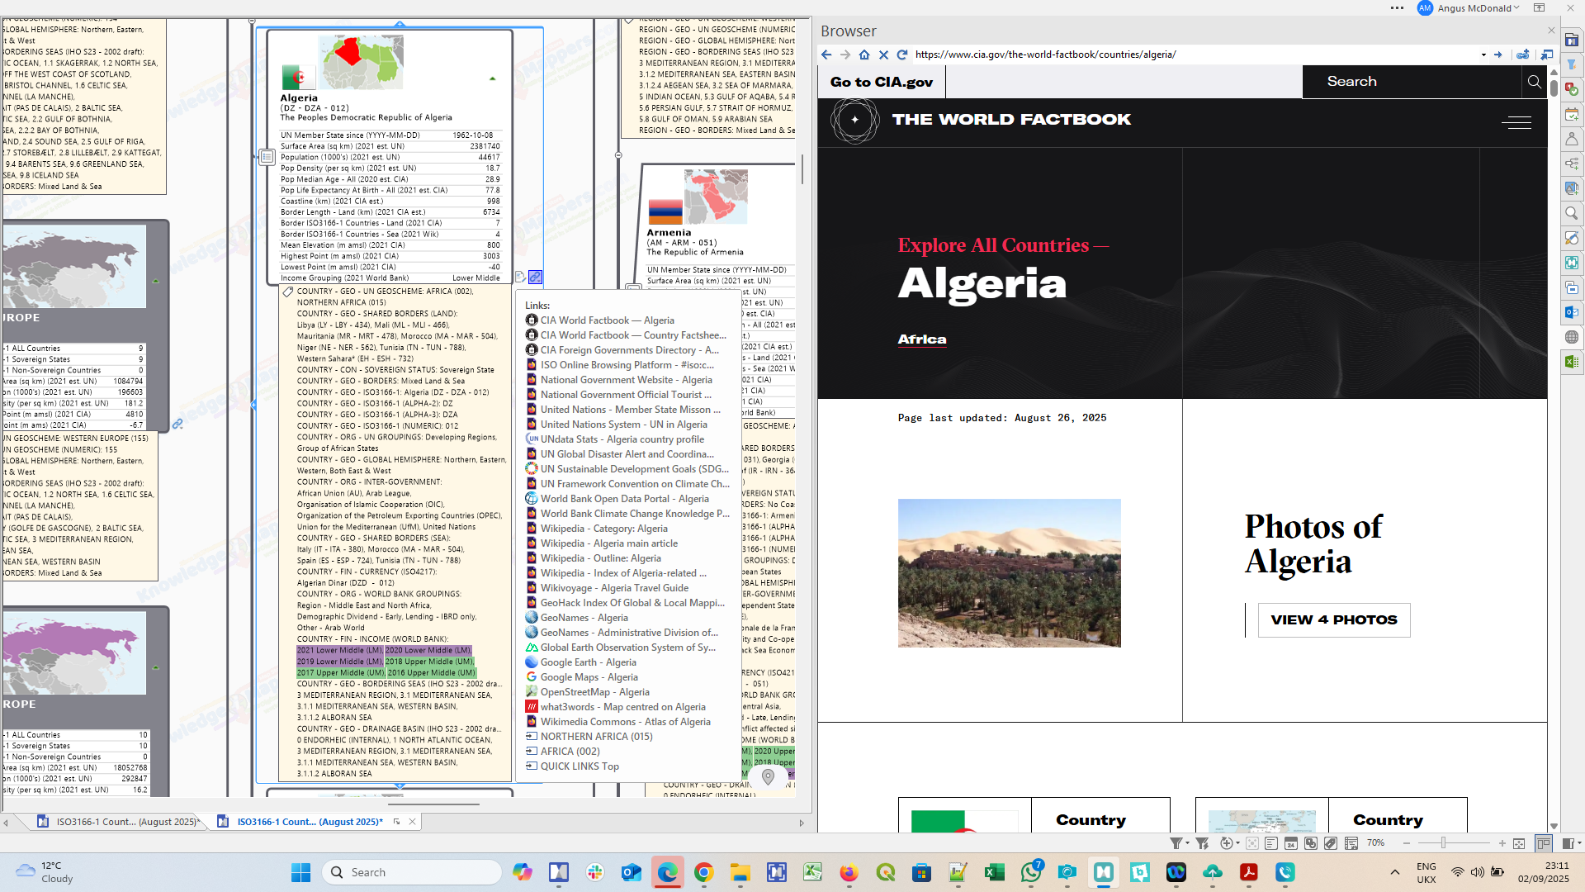This screenshot has height=892, width=1585.
Task: Open CIA World Factbook — Algeria link
Action: [607, 320]
